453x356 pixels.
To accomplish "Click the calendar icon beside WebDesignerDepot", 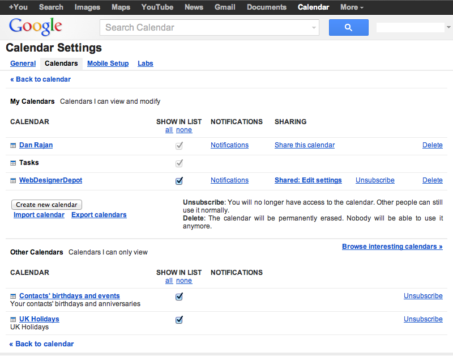I will 13,181.
